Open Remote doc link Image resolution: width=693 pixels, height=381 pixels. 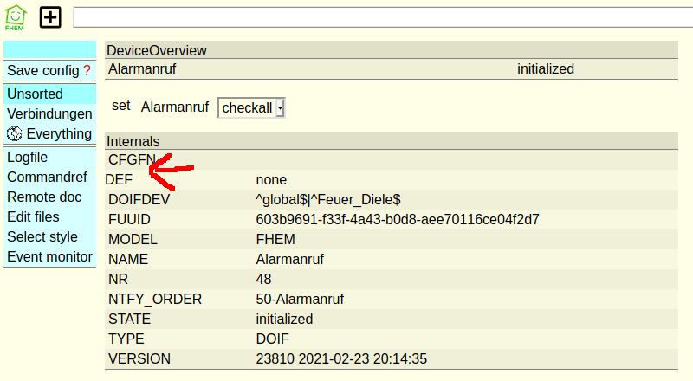[44, 197]
